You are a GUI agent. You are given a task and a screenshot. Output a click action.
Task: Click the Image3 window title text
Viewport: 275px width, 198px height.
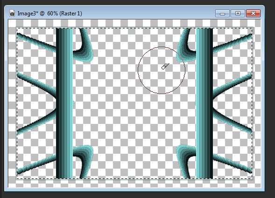pos(49,14)
